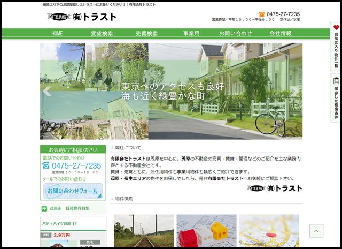The image size is (342, 249).
Task: Click the toy houses blueprint thumbnail
Action: [207, 231]
